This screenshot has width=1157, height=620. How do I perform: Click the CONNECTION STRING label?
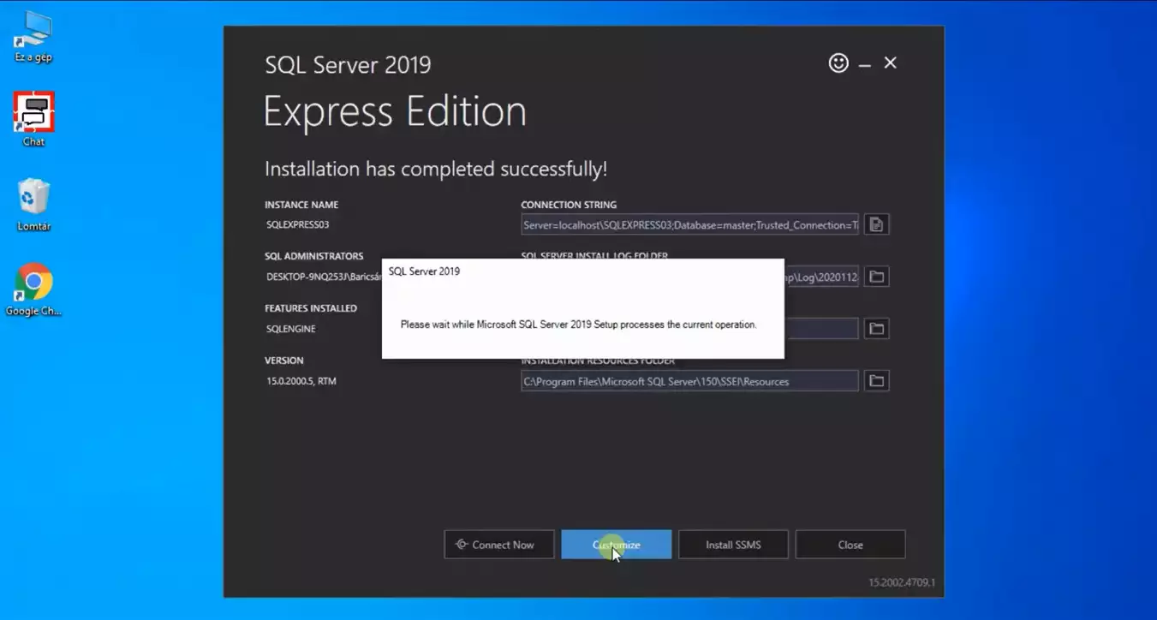(x=569, y=205)
